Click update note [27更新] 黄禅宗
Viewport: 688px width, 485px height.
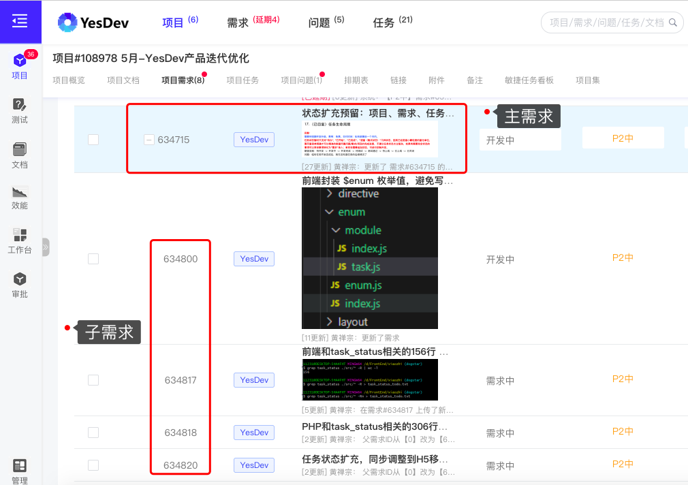point(377,167)
